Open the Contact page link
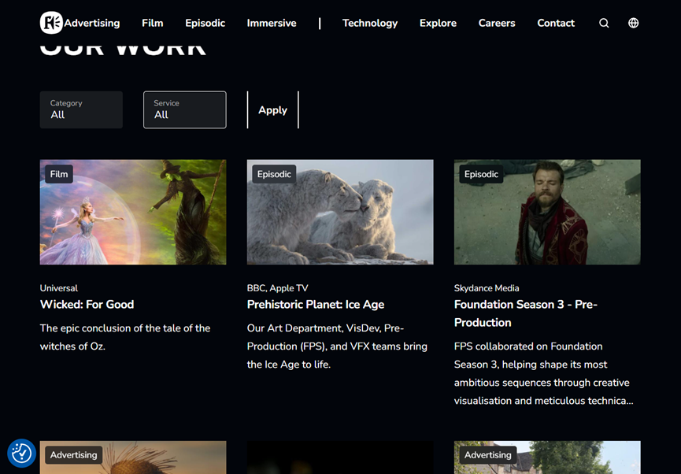The height and width of the screenshot is (474, 681). pyautogui.click(x=556, y=23)
